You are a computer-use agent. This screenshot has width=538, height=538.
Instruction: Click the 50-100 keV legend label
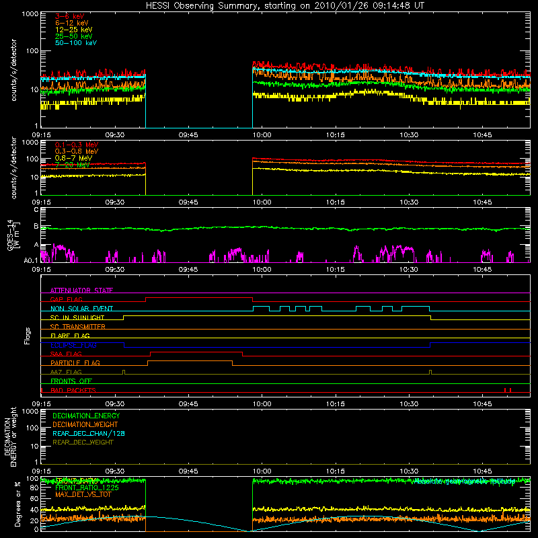[x=75, y=43]
